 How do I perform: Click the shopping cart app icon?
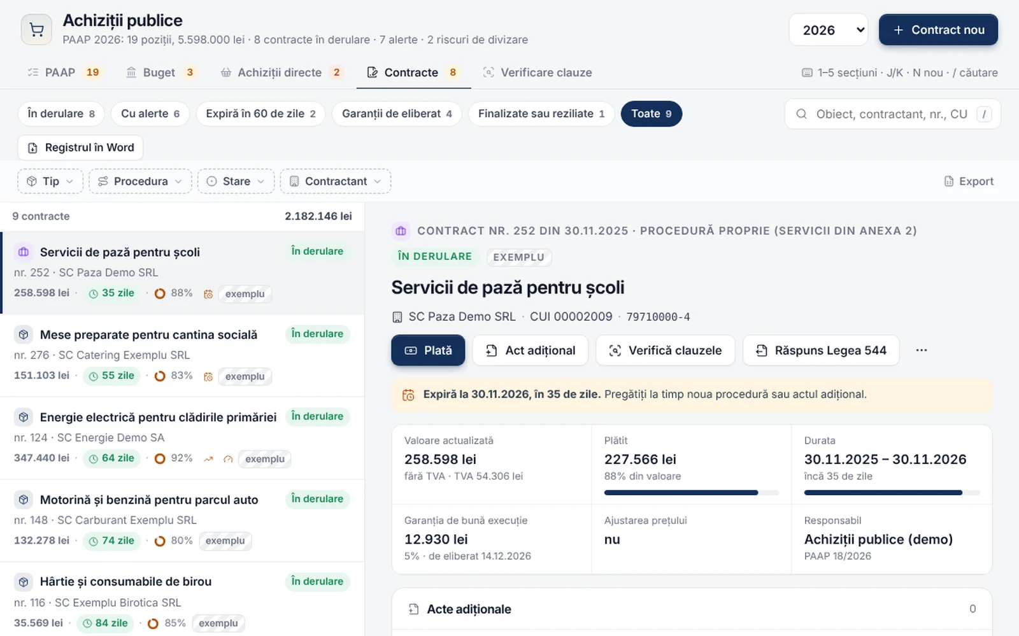pos(36,30)
